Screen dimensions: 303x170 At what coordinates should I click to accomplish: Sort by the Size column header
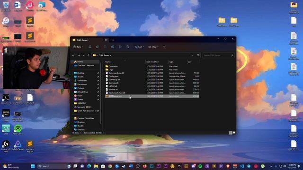click(x=193, y=62)
